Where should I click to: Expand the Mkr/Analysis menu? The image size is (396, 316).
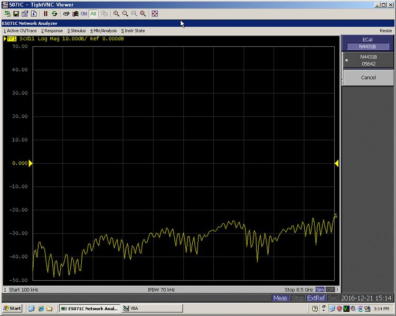coord(103,31)
